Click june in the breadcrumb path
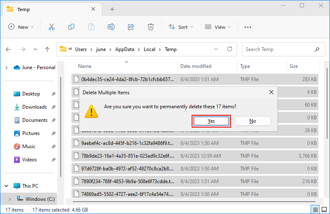The width and height of the screenshot is (330, 214). 101,49
